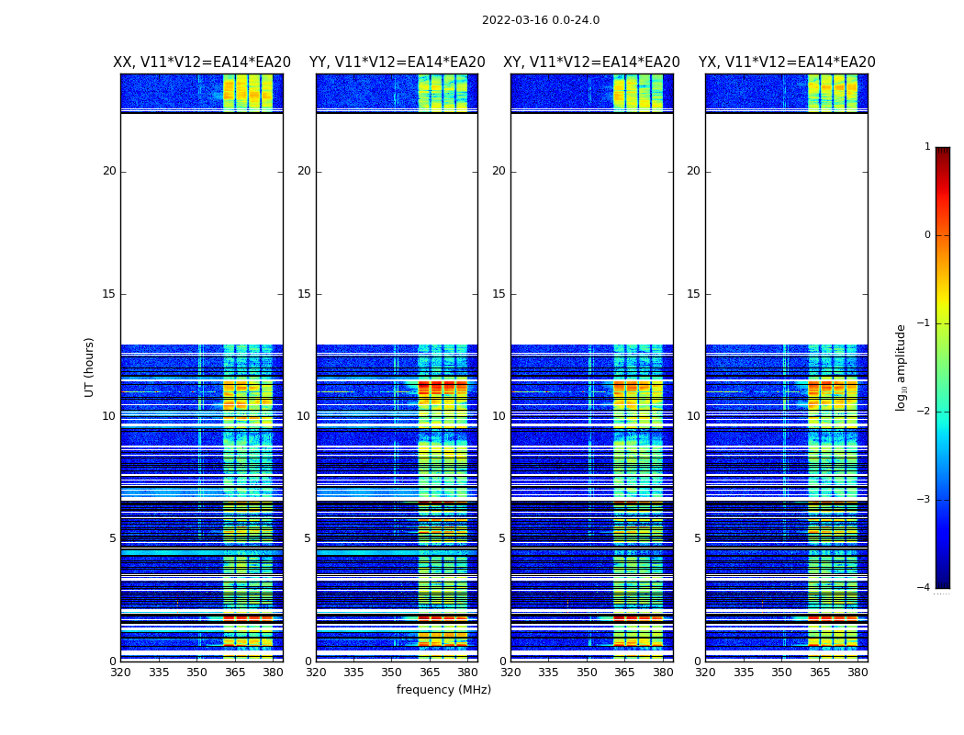Click the frequency (MHz) axis label

pyautogui.click(x=443, y=689)
